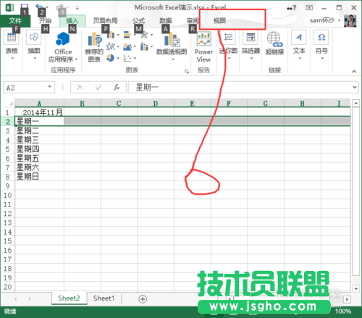Open the Charts group dialog launcher
This screenshot has height=318, width=362.
click(187, 72)
